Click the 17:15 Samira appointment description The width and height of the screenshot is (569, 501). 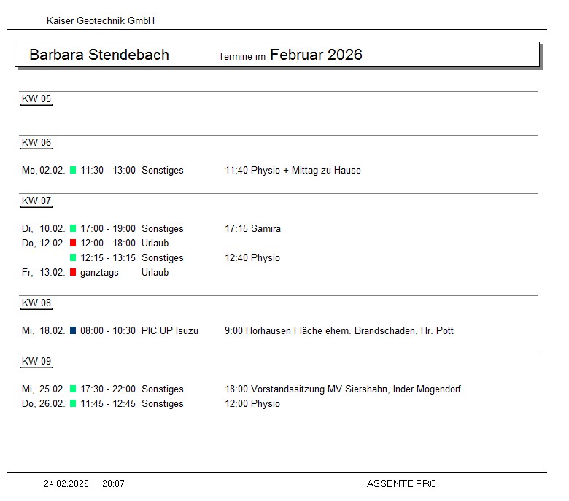253,229
